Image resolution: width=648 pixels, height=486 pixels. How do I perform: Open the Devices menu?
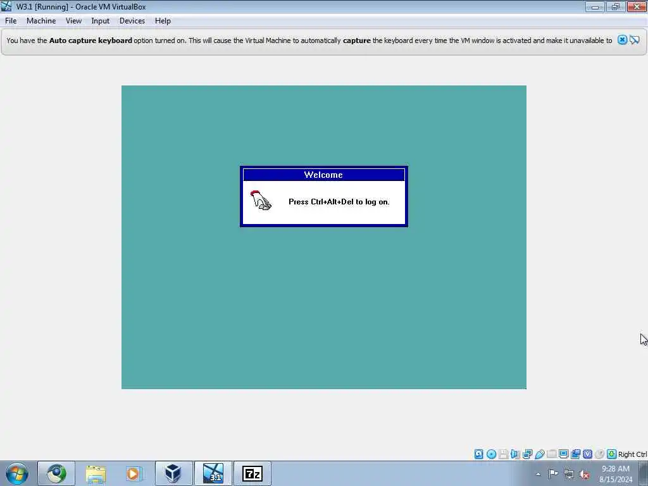click(x=132, y=21)
